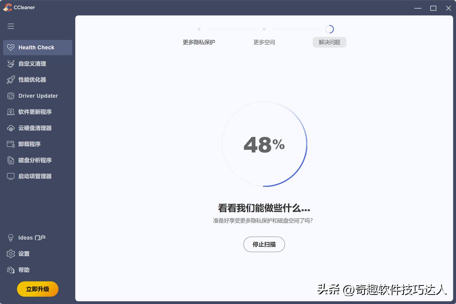Expand the hamburger menu

(x=11, y=26)
